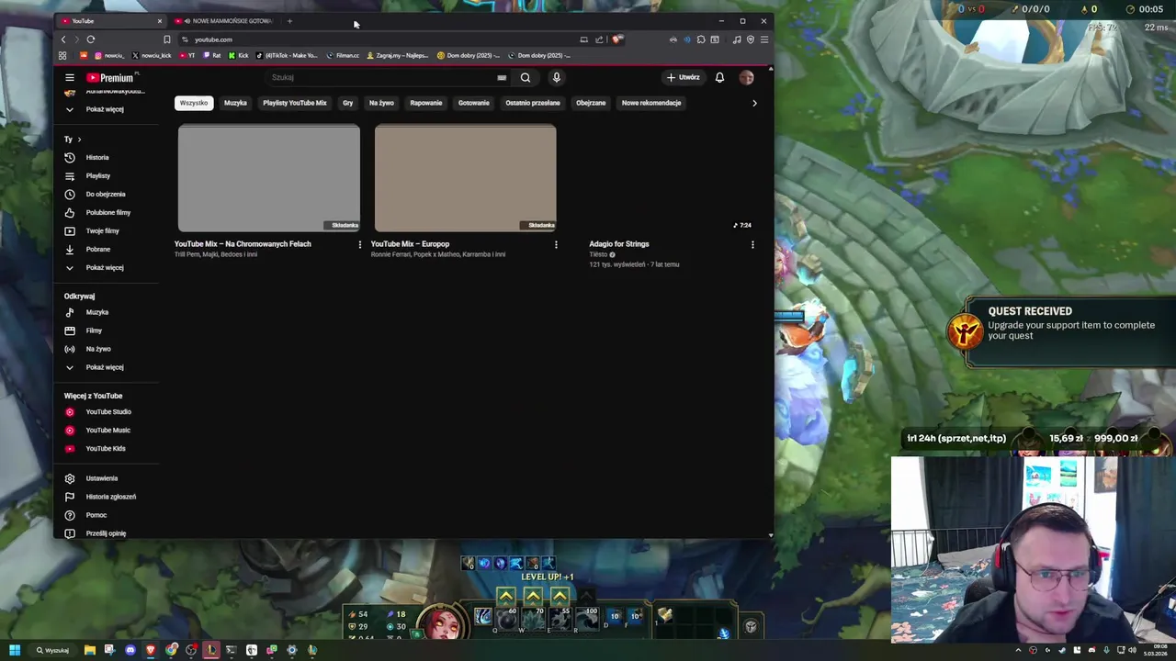This screenshot has width=1176, height=661.
Task: Select the Rapowanie chip
Action: coord(425,103)
